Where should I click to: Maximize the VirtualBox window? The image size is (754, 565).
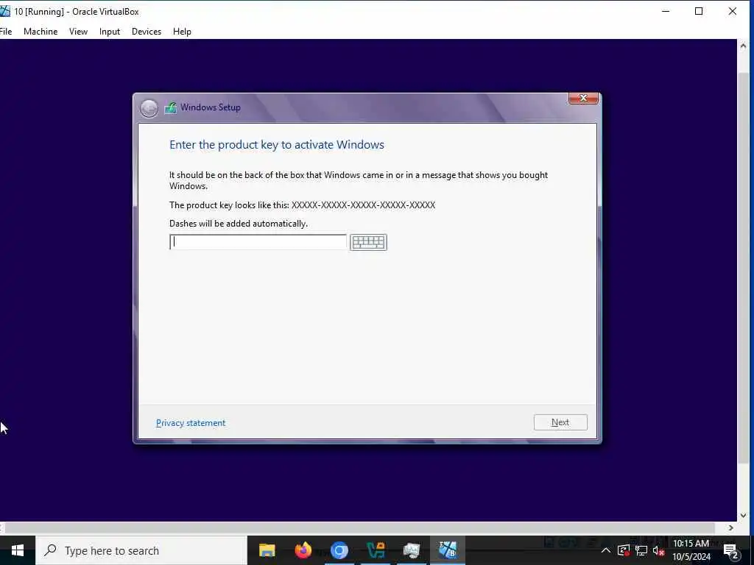pos(699,12)
